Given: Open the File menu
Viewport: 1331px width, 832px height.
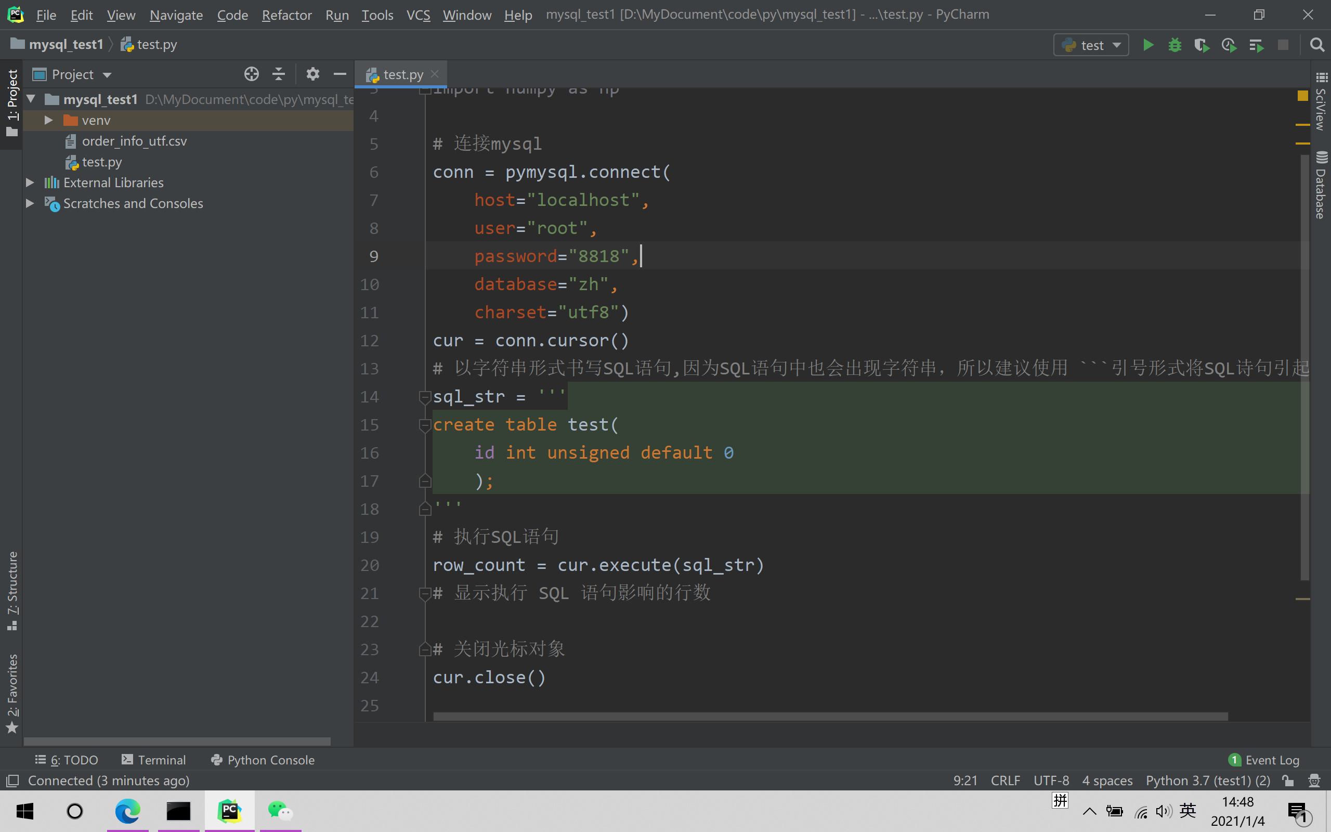Looking at the screenshot, I should 46,15.
